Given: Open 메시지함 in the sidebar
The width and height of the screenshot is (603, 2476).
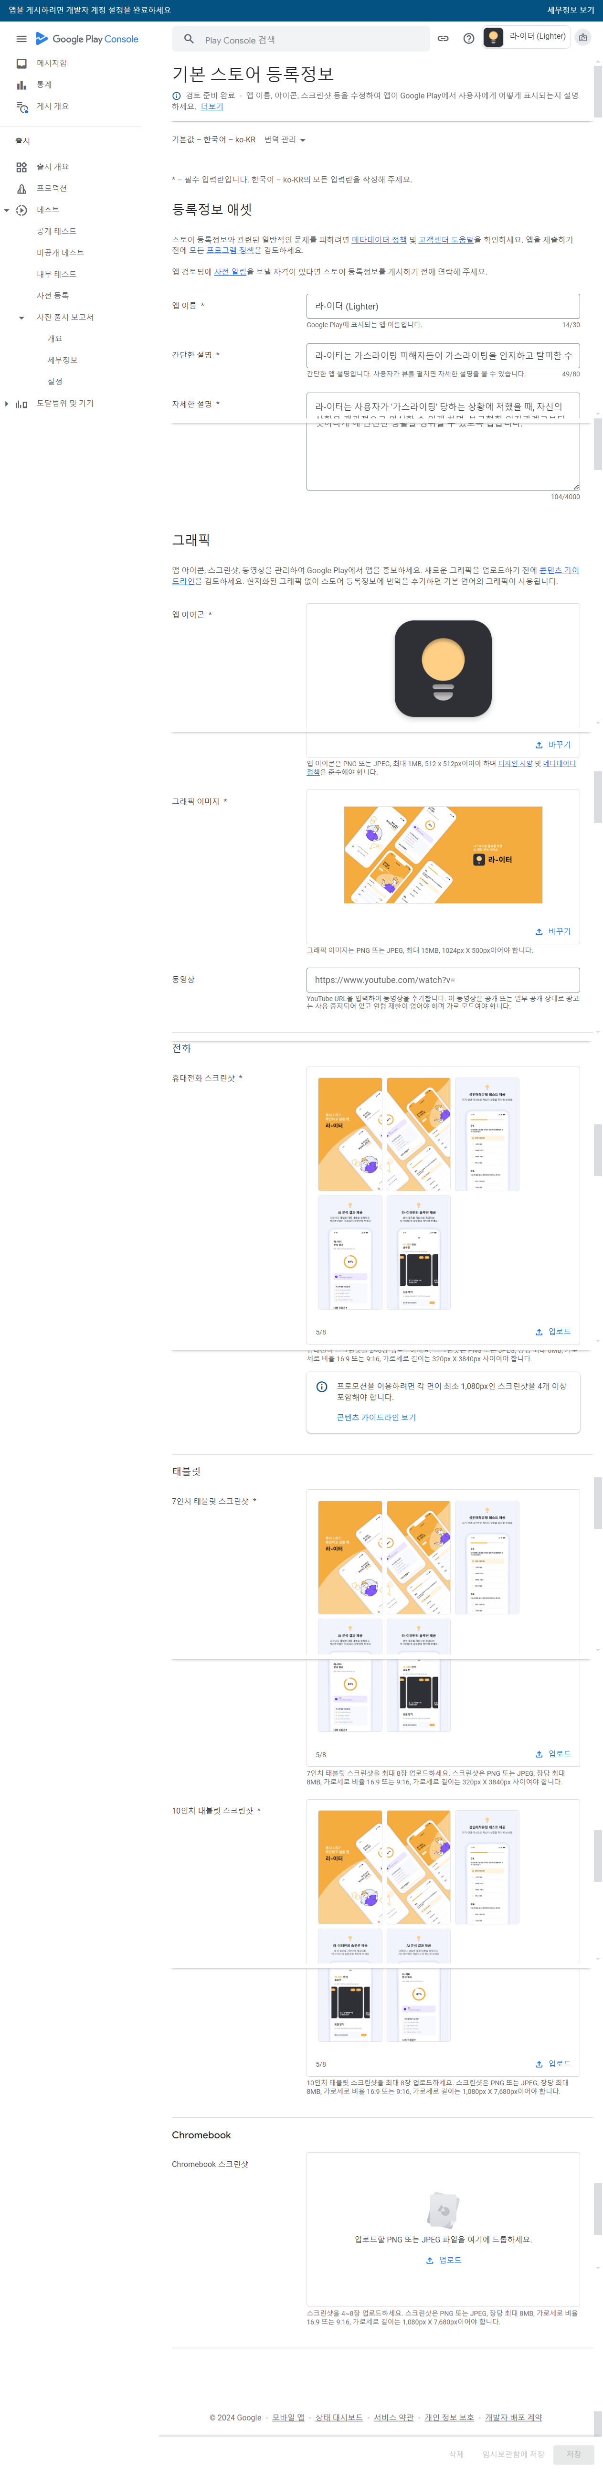Looking at the screenshot, I should [x=52, y=64].
